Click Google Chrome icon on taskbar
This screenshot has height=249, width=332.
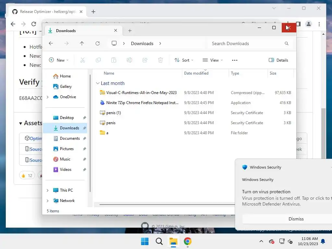(x=188, y=241)
